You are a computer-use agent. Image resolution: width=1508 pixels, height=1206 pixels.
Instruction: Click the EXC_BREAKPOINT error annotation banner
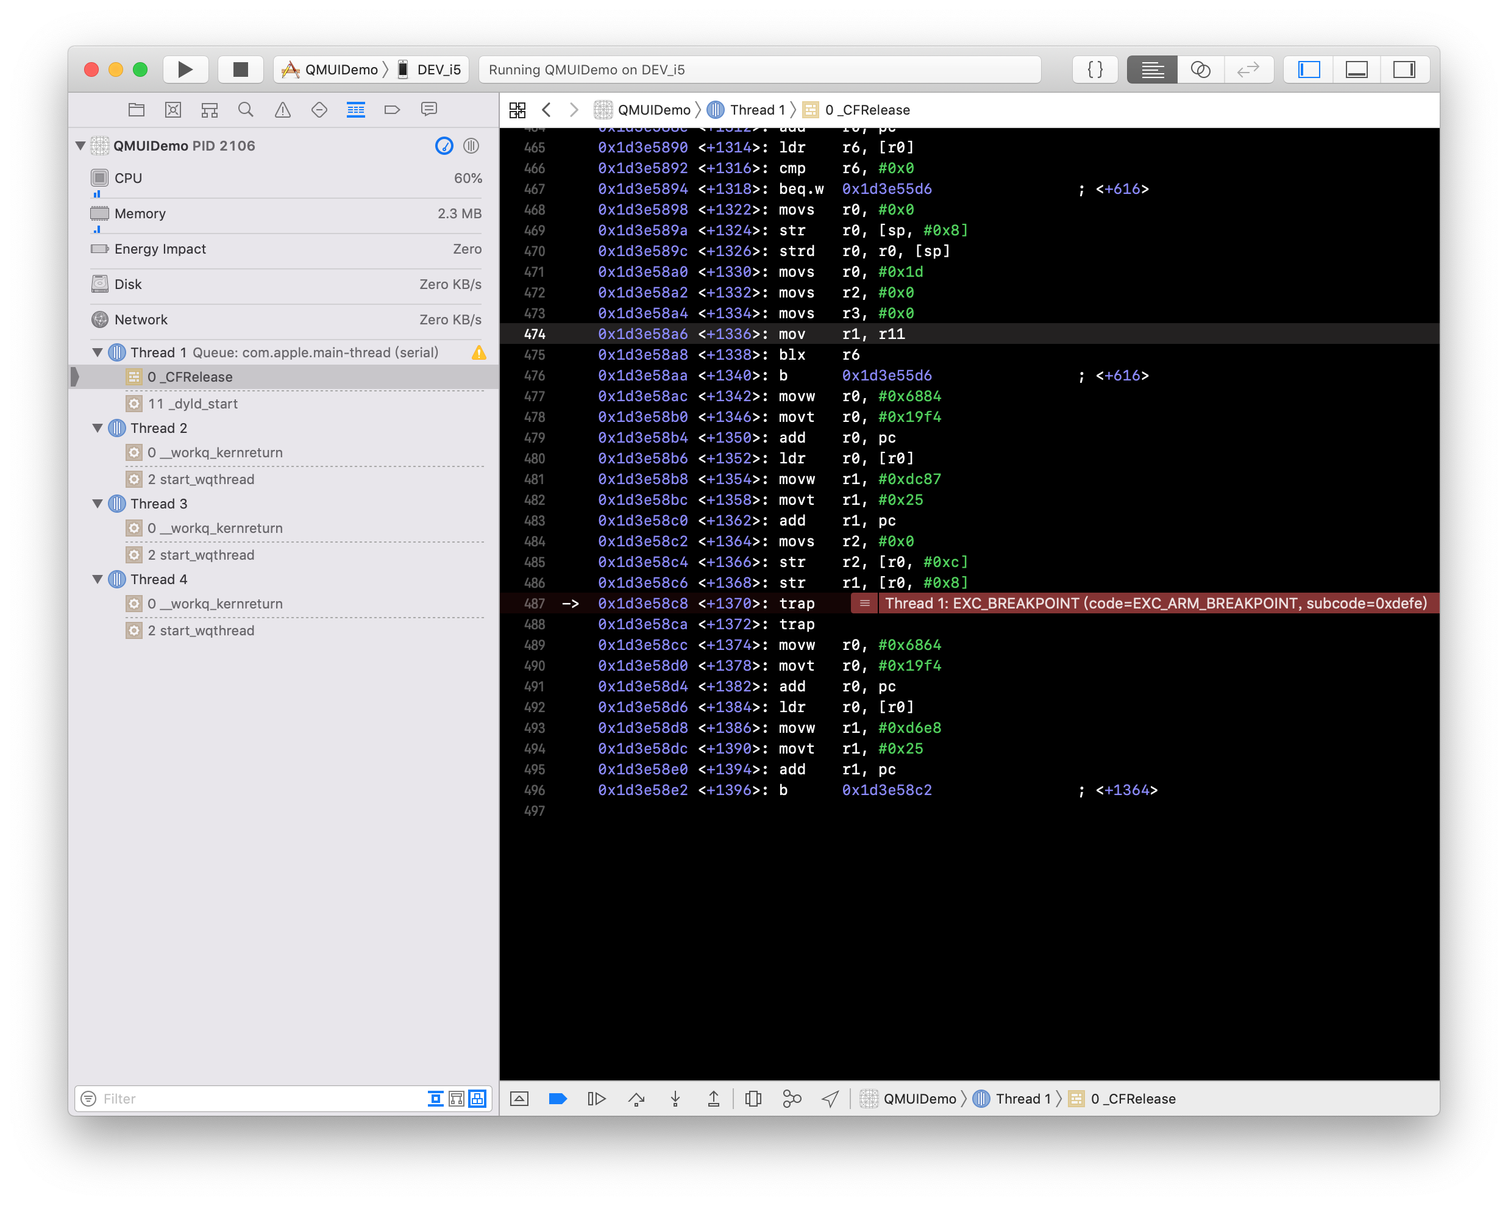[x=1144, y=603]
